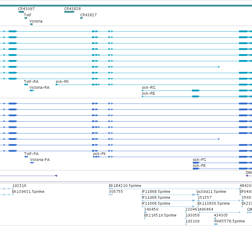Image resolution: width=252 pixels, height=226 pixels.
Task: Select the sick-RE middle exon block
Action: (x=196, y=96)
